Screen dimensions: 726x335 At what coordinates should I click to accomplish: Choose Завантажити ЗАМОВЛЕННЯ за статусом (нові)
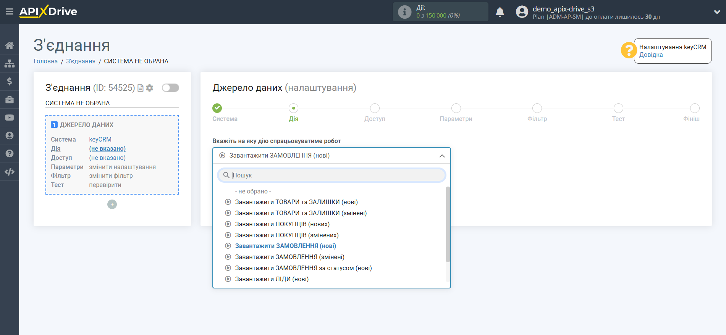[304, 268]
